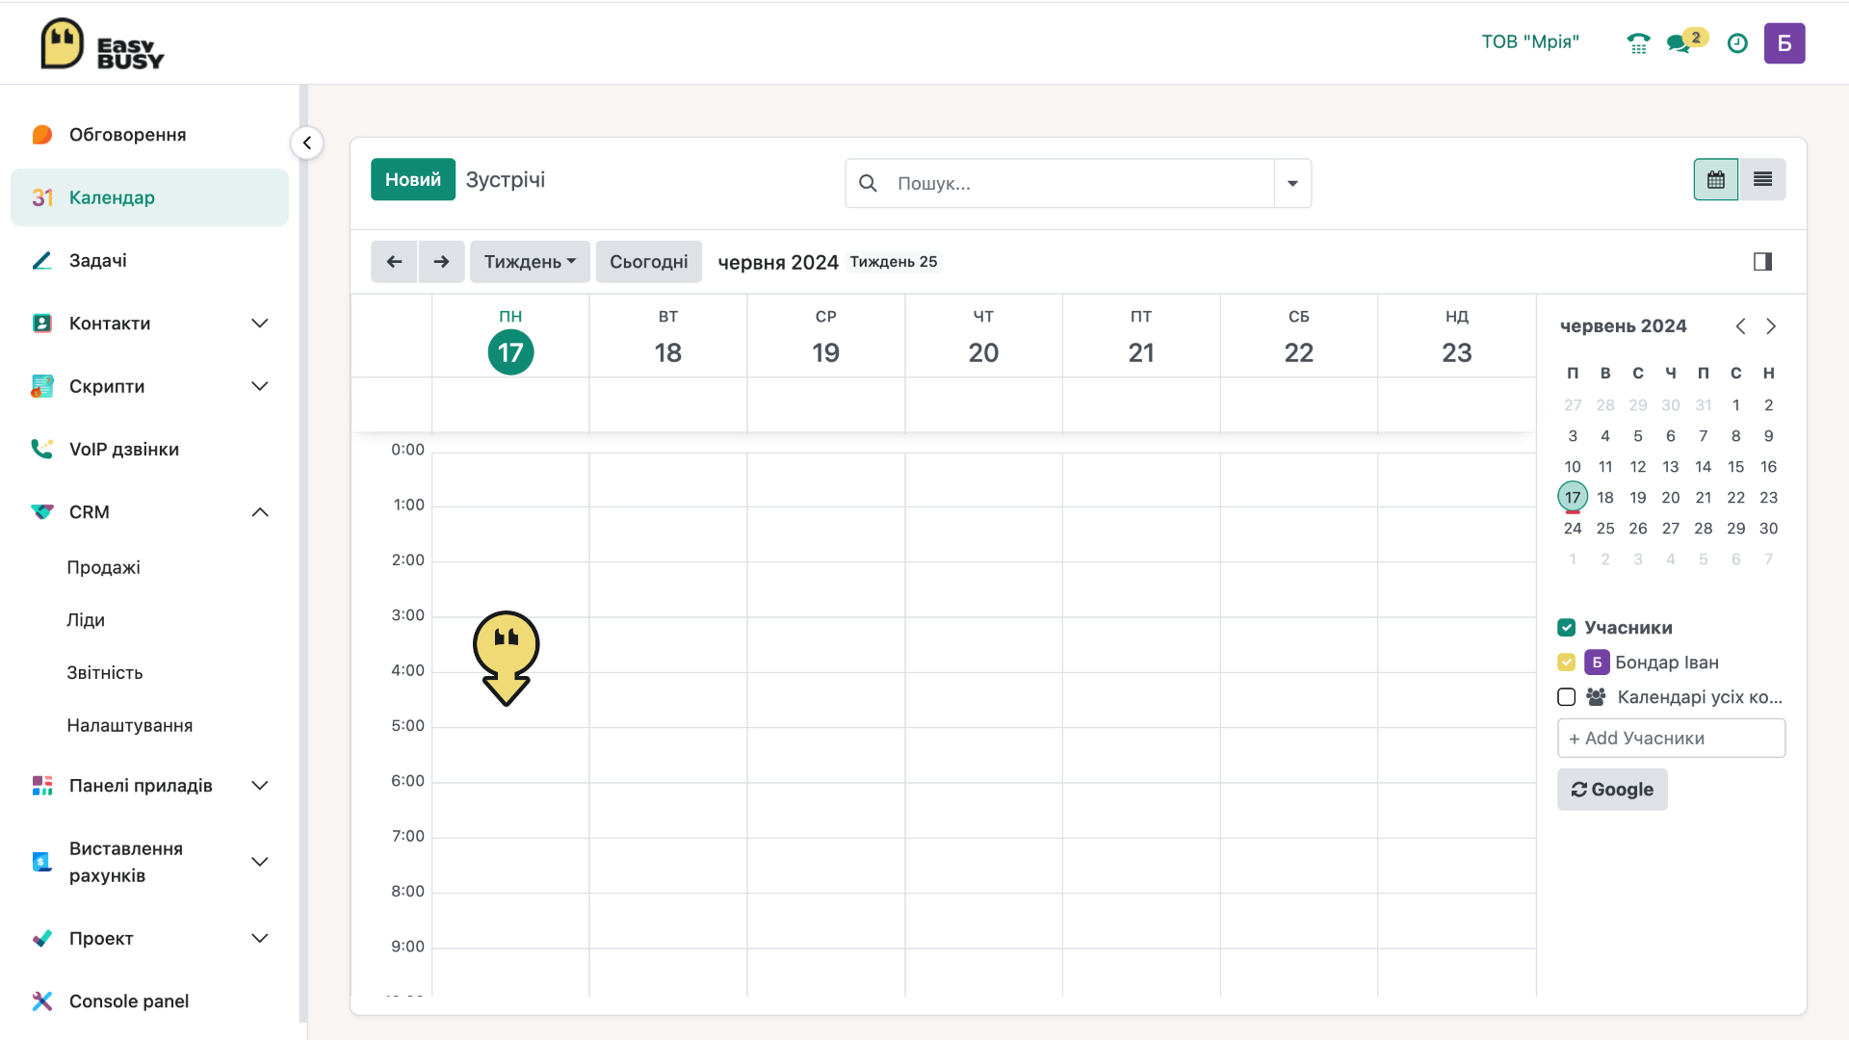Open the phone dialer icon in header

coord(1637,43)
